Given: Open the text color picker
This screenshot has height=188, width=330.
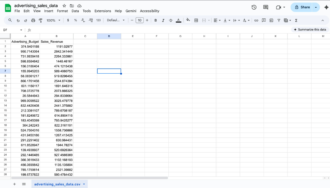Looking at the screenshot, I should click(178, 20).
